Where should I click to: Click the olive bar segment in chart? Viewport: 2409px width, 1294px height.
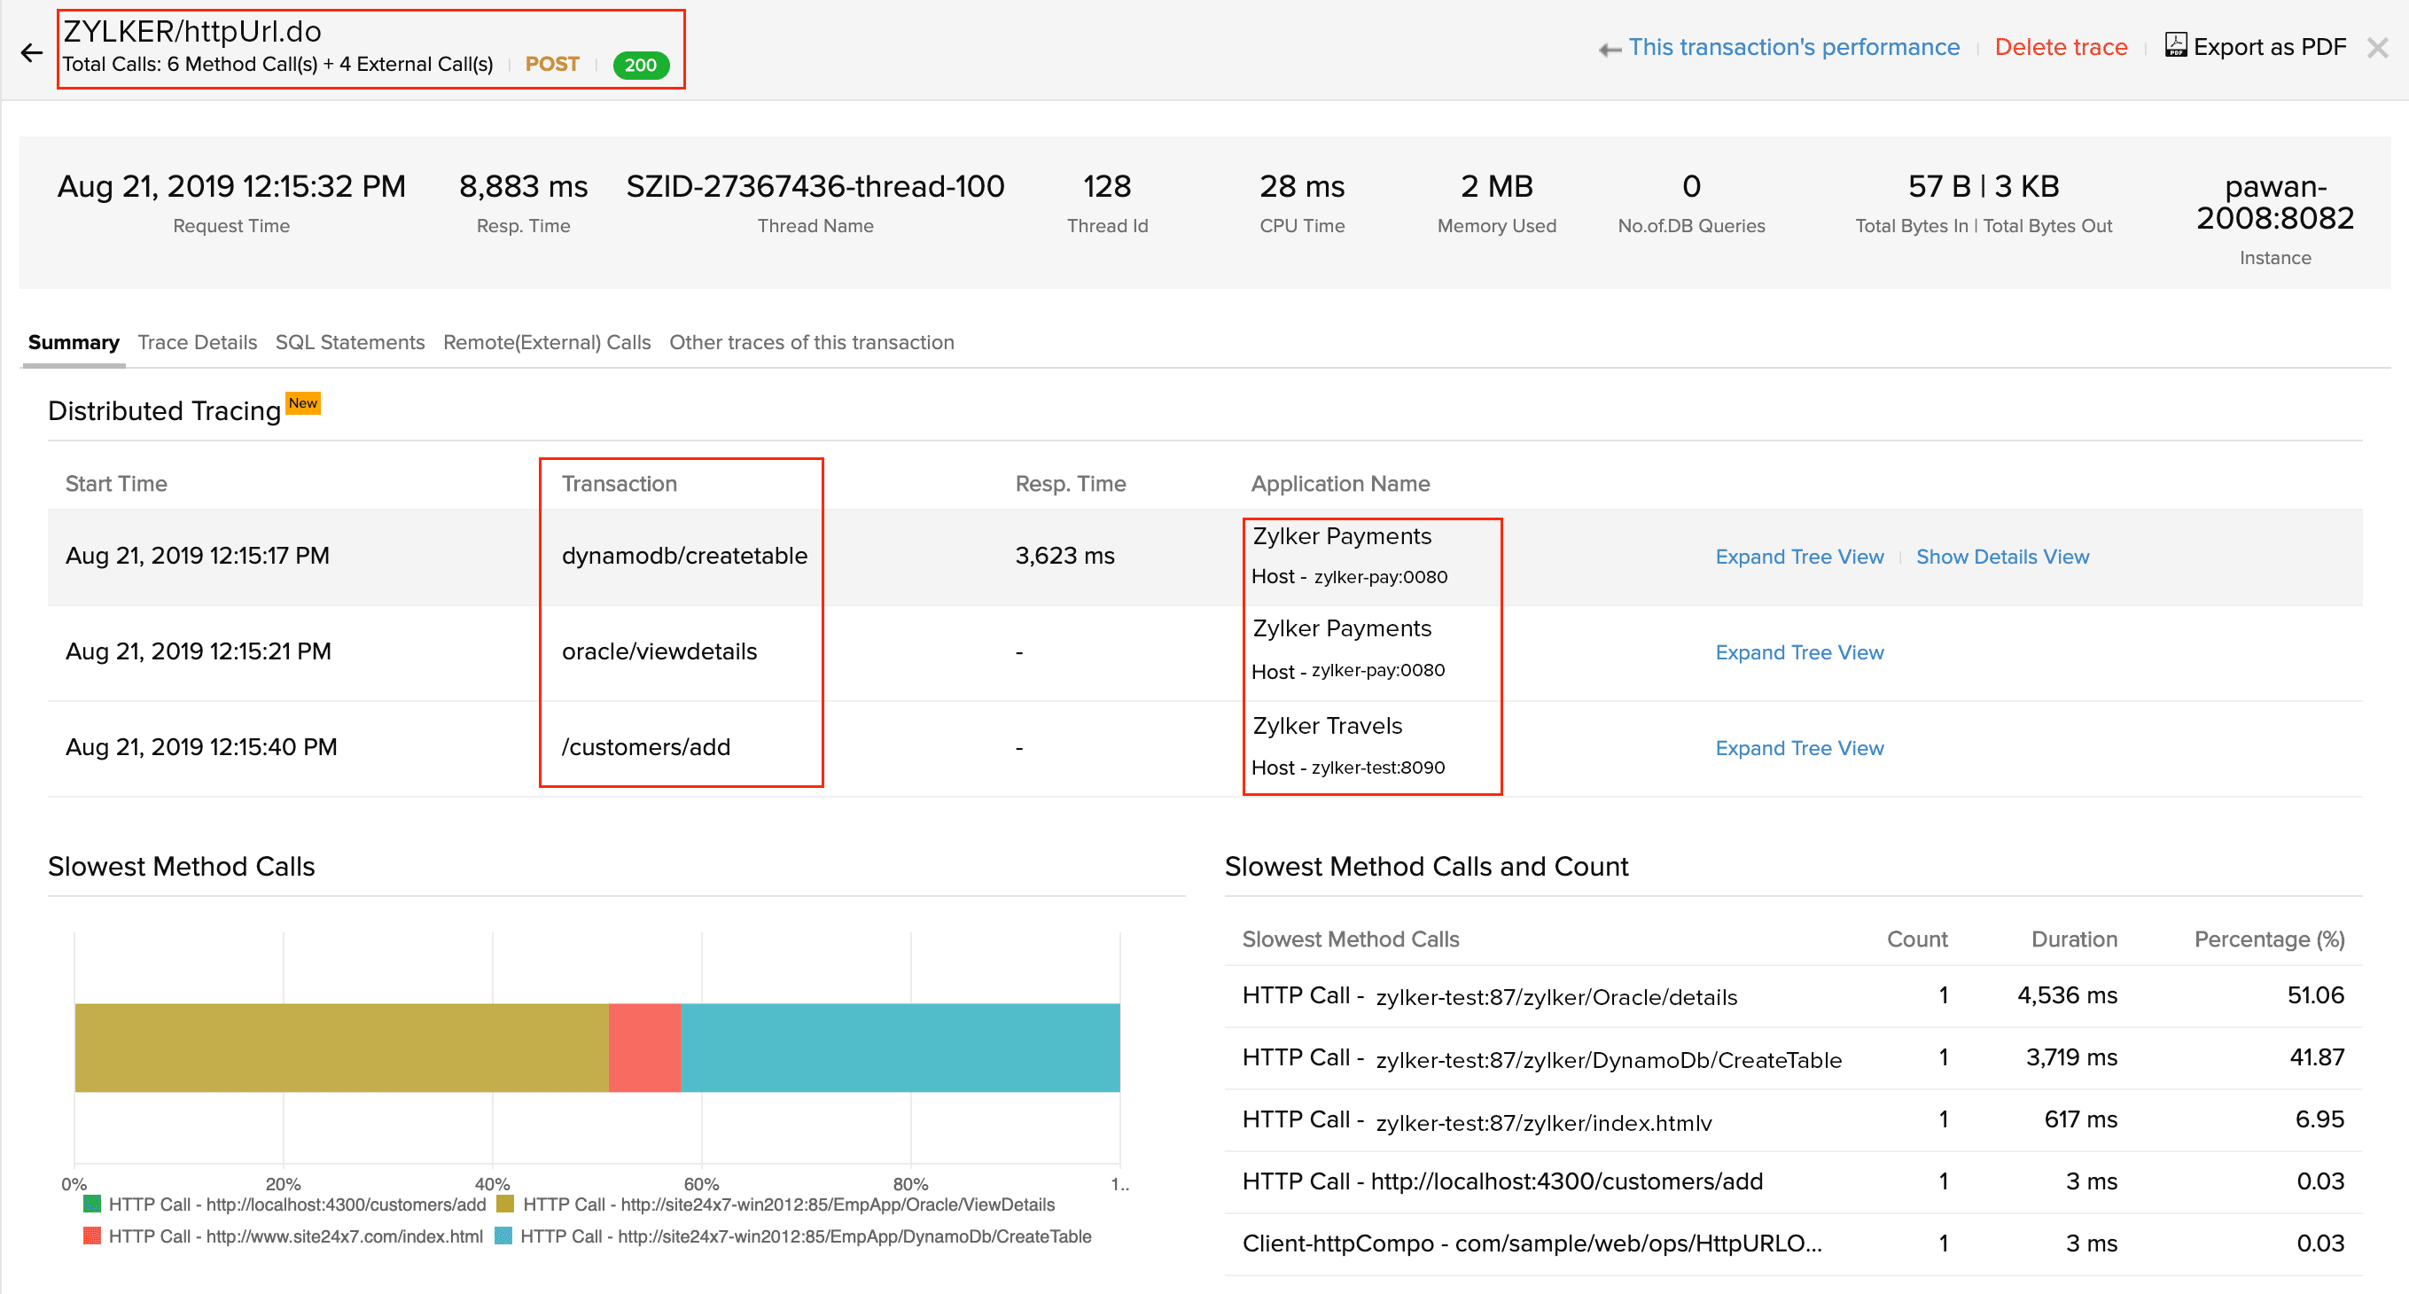coord(341,1048)
